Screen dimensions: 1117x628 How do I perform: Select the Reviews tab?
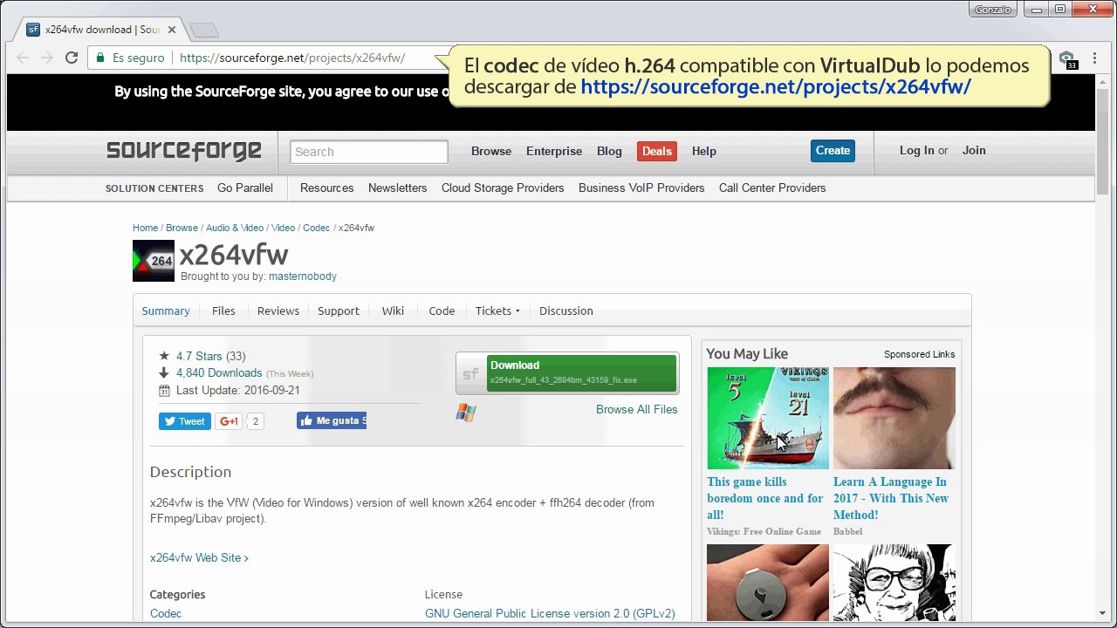[278, 311]
